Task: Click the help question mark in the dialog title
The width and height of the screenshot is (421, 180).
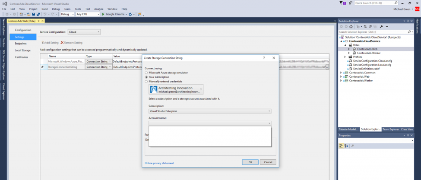Action: [264, 58]
